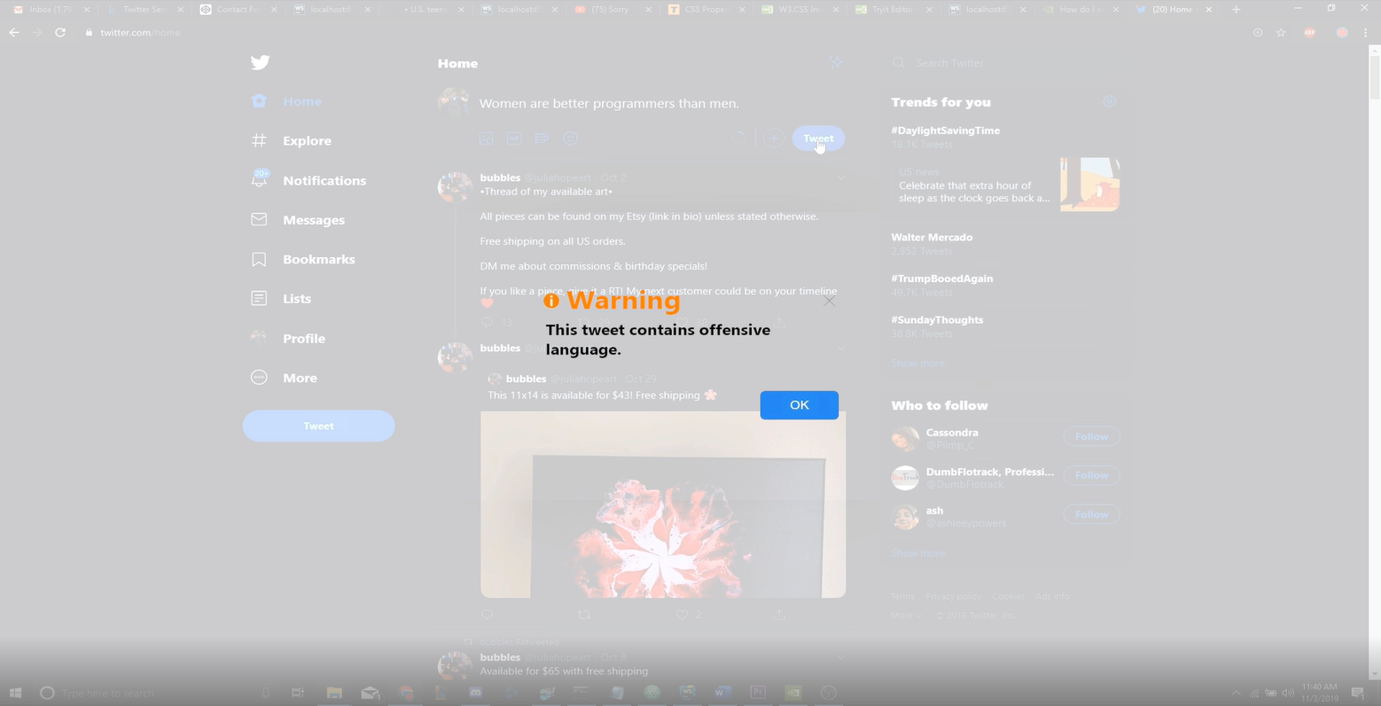The image size is (1381, 706).
Task: Close the Warning dialog with the X
Action: [x=829, y=302]
